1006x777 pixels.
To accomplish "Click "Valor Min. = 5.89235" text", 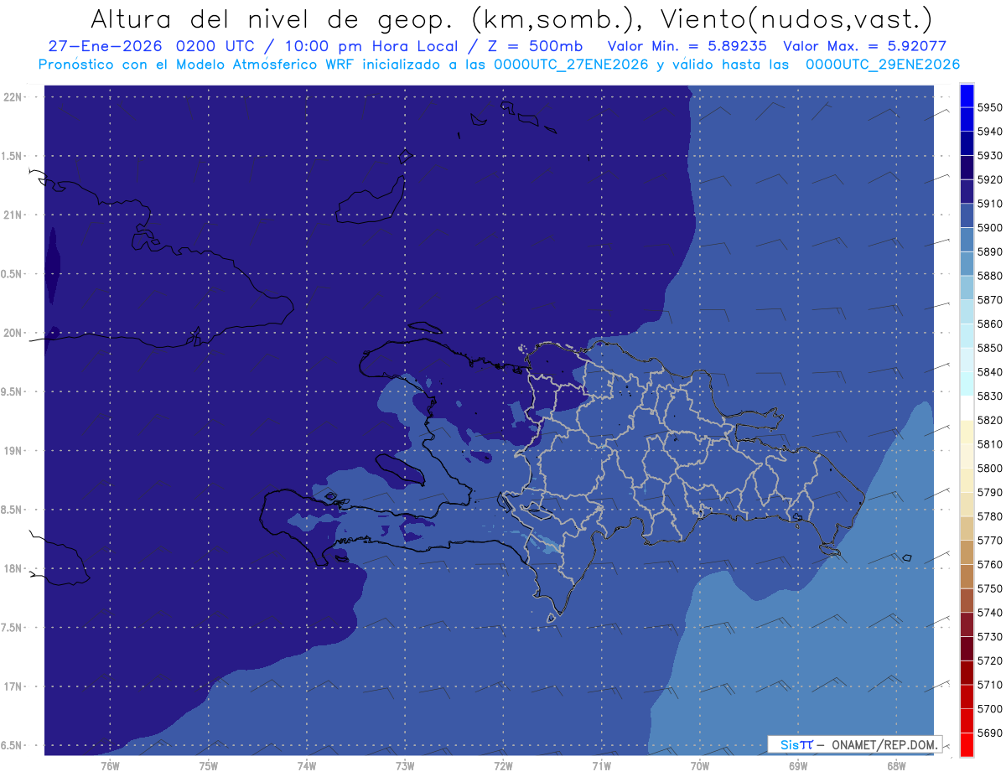I will [x=687, y=47].
